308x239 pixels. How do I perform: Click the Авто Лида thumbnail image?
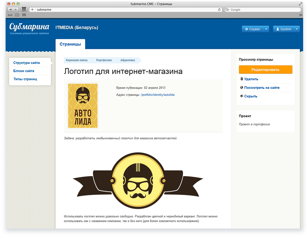click(x=83, y=106)
